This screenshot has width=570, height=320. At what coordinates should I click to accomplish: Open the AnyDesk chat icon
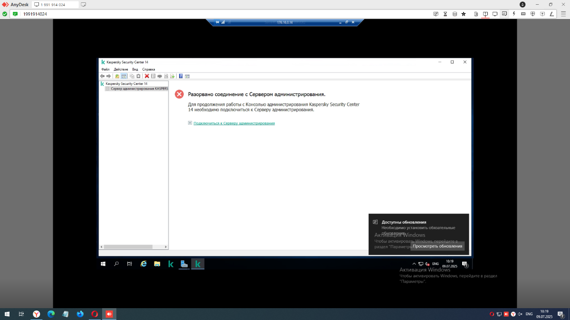504,14
